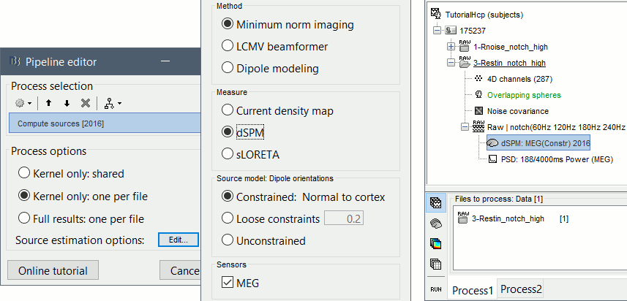
Task: Edit the loose constraints value field
Action: pyautogui.click(x=343, y=218)
